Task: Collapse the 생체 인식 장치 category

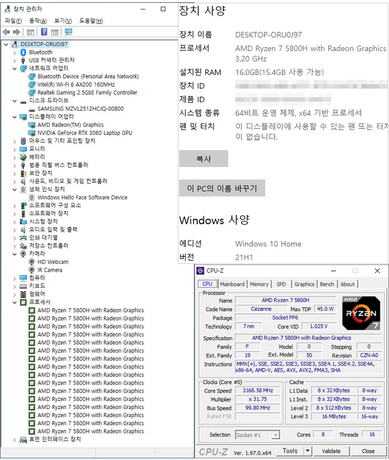Action: tap(14, 190)
